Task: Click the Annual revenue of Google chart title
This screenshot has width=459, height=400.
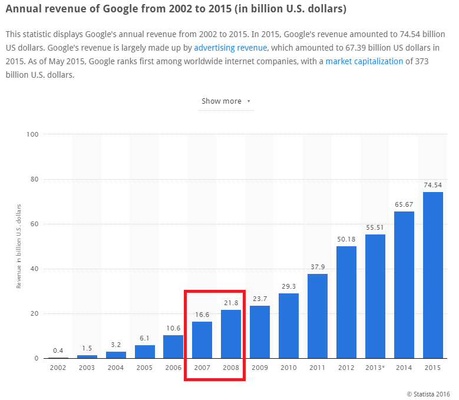Action: point(176,9)
